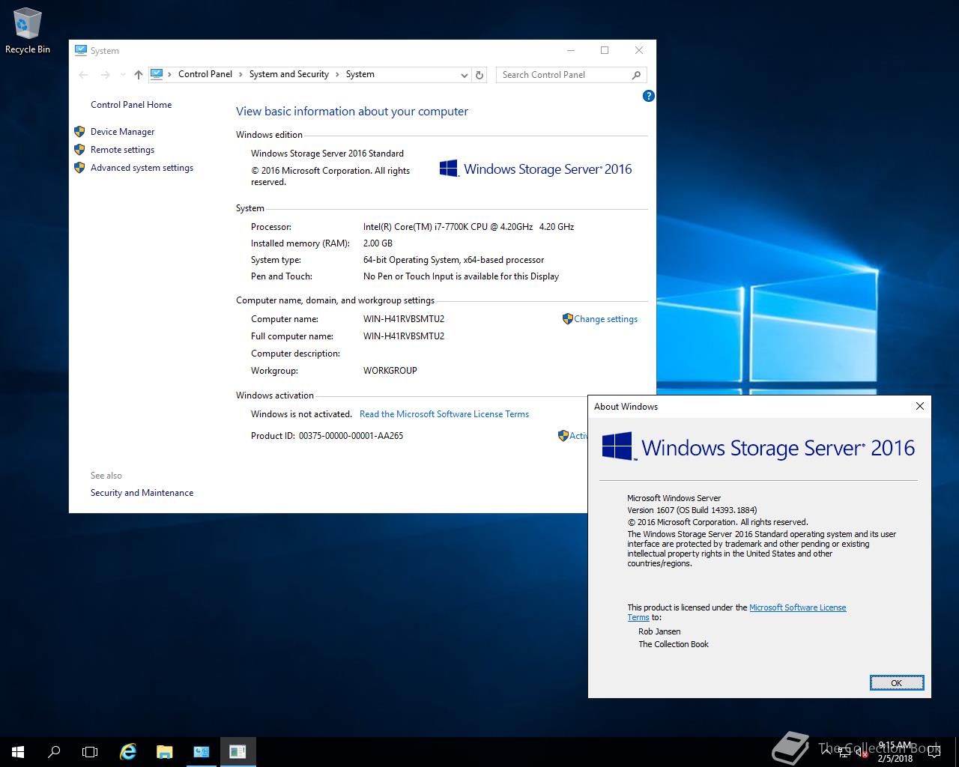Close the About Windows dialog
Screen dimensions: 959x767
coord(920,406)
